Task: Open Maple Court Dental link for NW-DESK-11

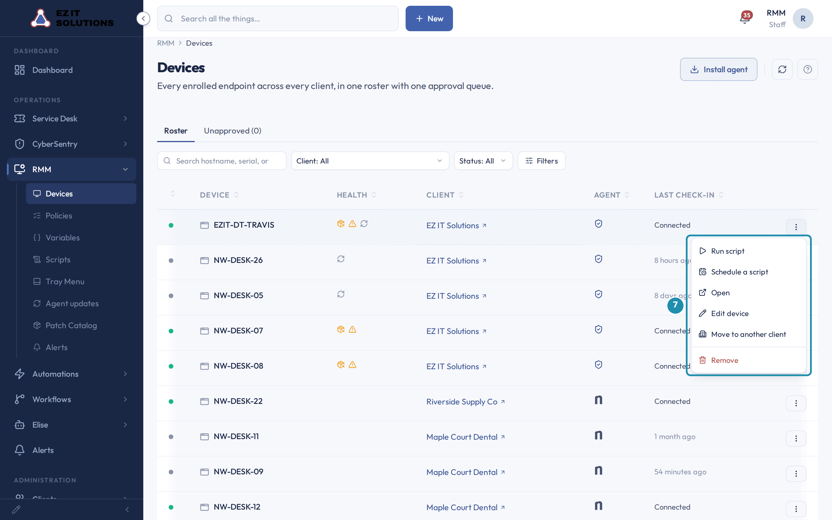Action: [465, 437]
